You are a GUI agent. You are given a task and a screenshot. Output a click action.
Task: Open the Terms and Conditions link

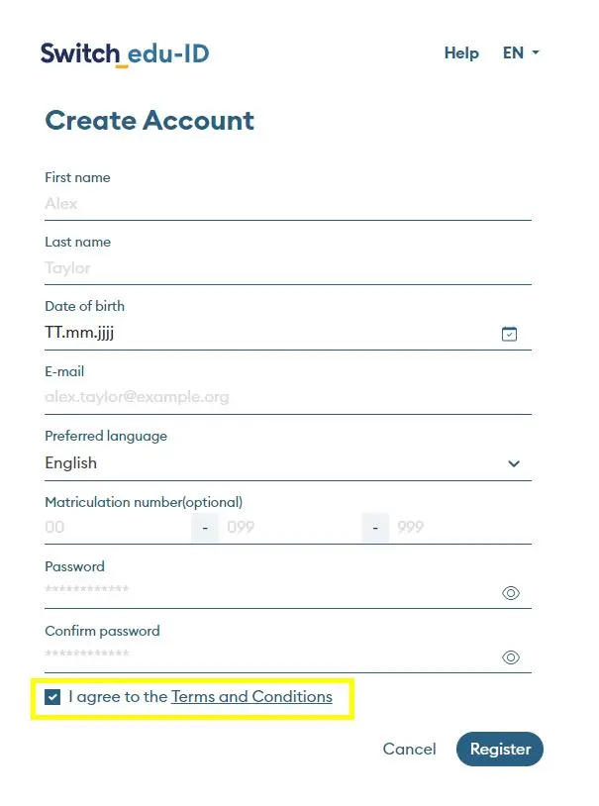[251, 697]
